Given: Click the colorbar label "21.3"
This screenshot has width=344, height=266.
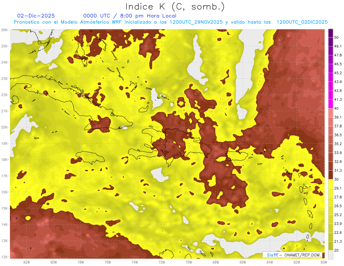Looking at the screenshot, I should (338, 241).
